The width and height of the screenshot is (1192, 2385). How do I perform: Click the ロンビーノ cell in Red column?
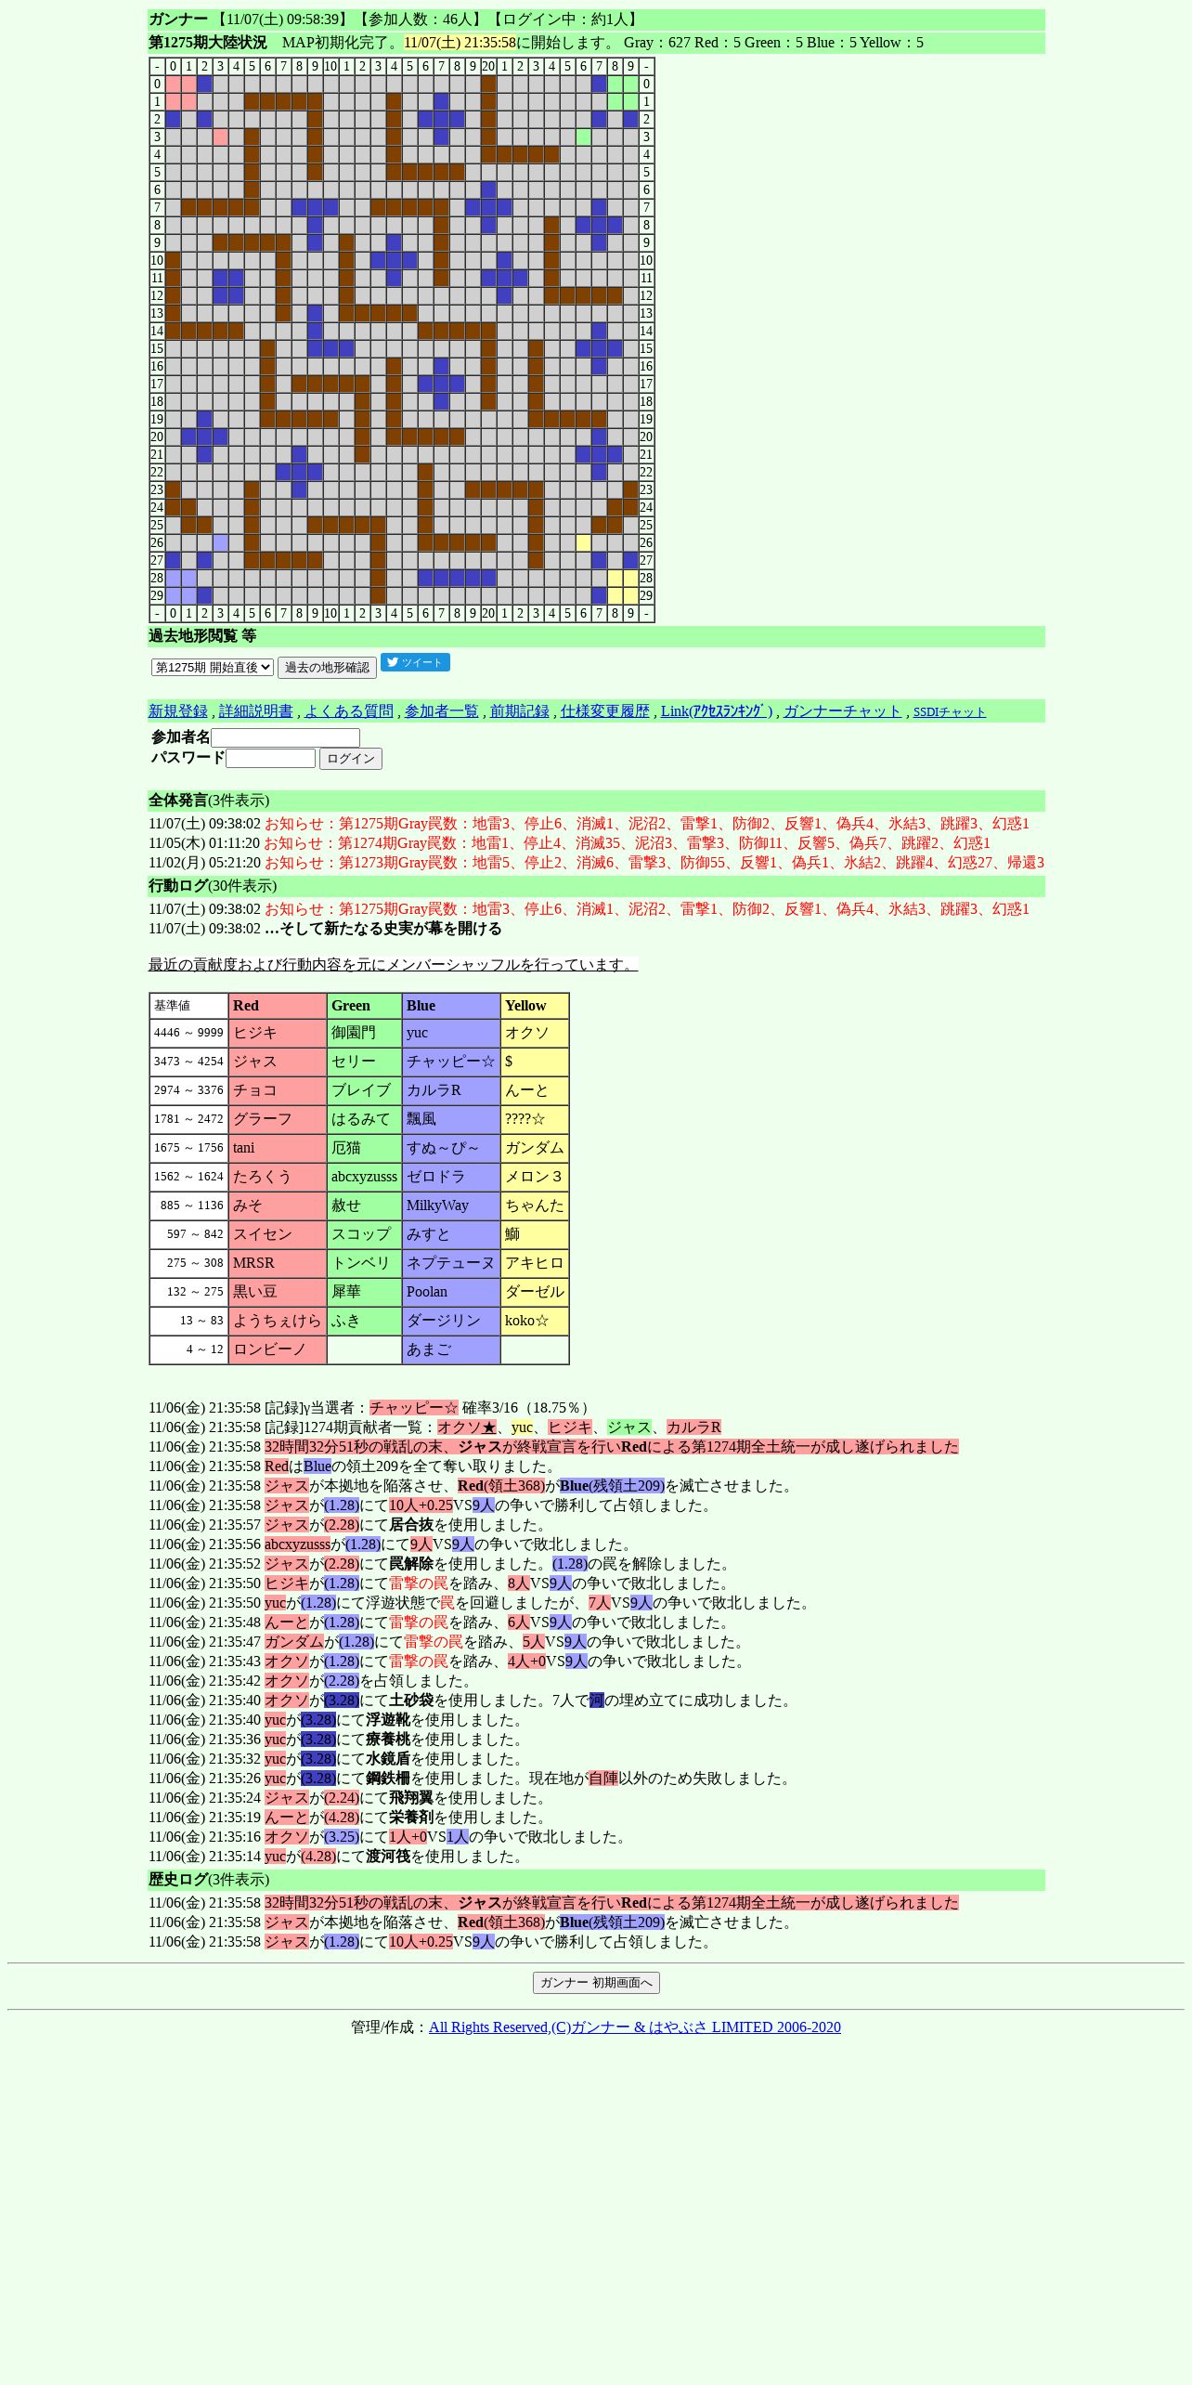(278, 1349)
